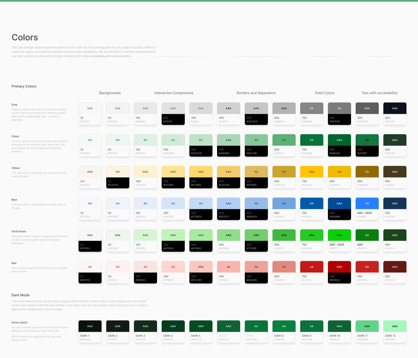Choose the Yellow 700 swatch
Screen dimensions: 418x358
point(312,177)
